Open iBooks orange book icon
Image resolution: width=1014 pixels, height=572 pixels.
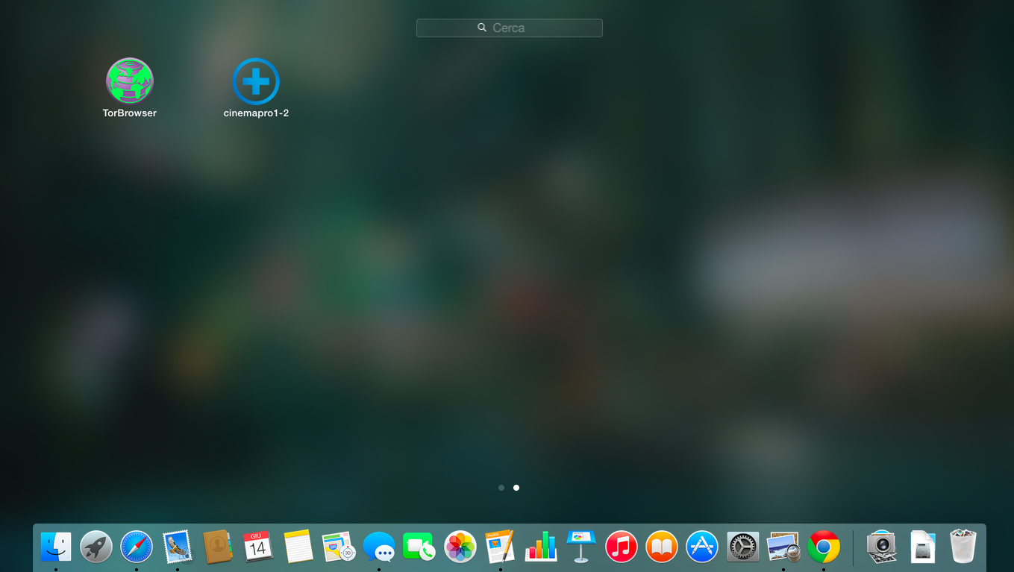click(662, 547)
